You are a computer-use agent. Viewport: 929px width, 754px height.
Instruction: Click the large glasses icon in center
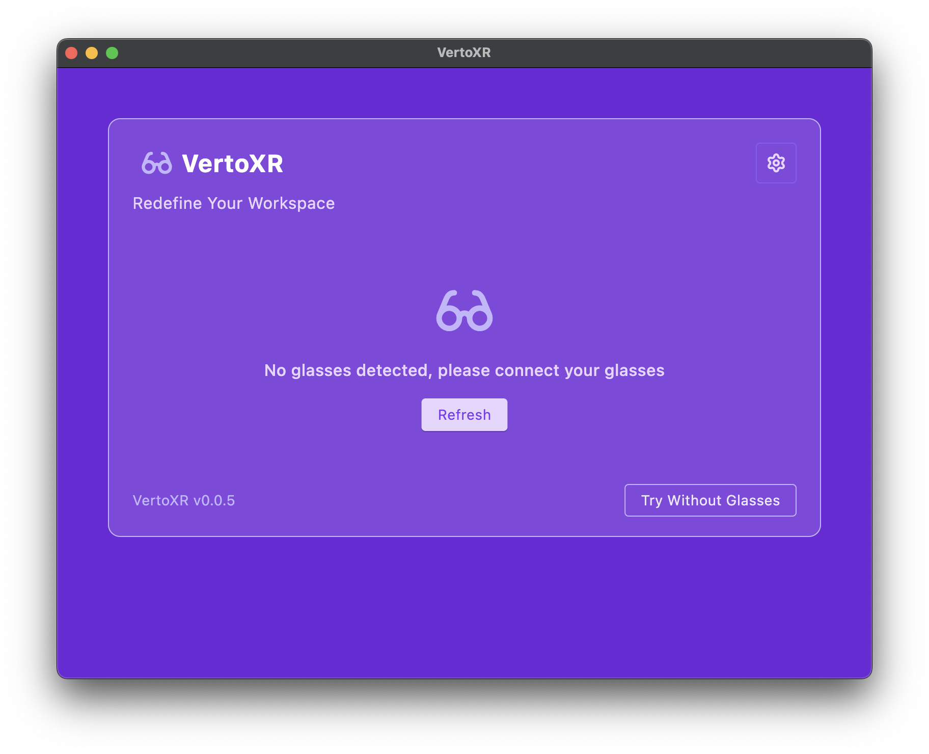[x=464, y=311]
